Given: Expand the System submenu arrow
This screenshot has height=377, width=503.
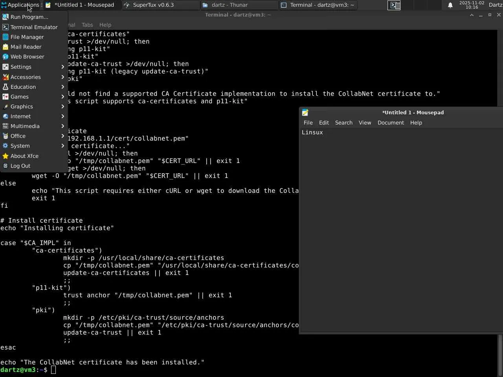Looking at the screenshot, I should coord(62,146).
